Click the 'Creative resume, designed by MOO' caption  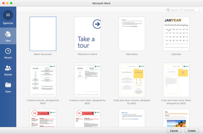43,102
